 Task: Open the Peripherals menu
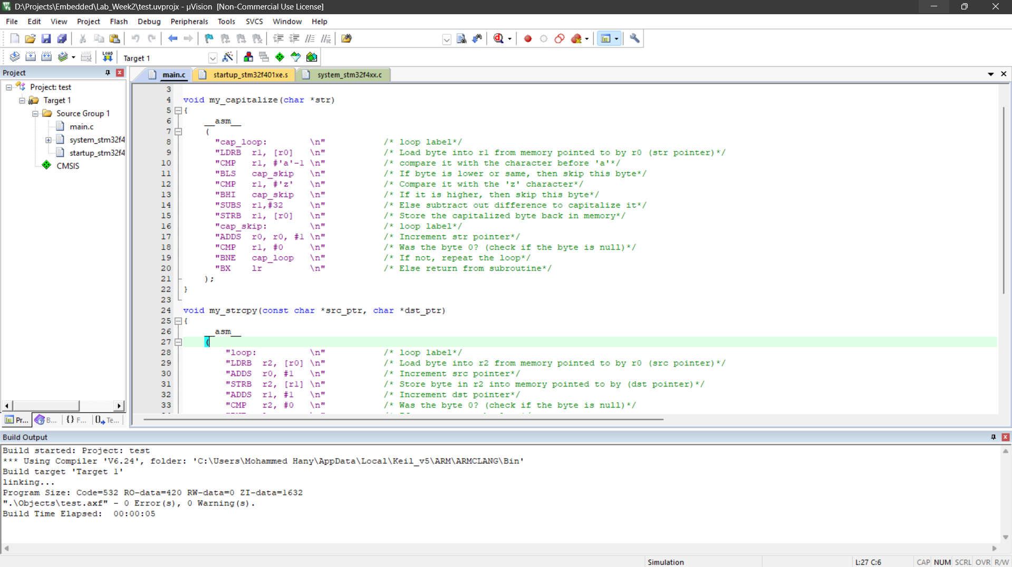pos(189,22)
